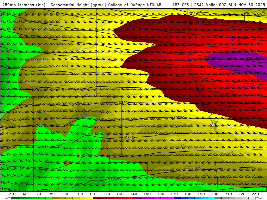Click the 120 value on the color scale
This screenshot has height=200, width=267.
106,194
